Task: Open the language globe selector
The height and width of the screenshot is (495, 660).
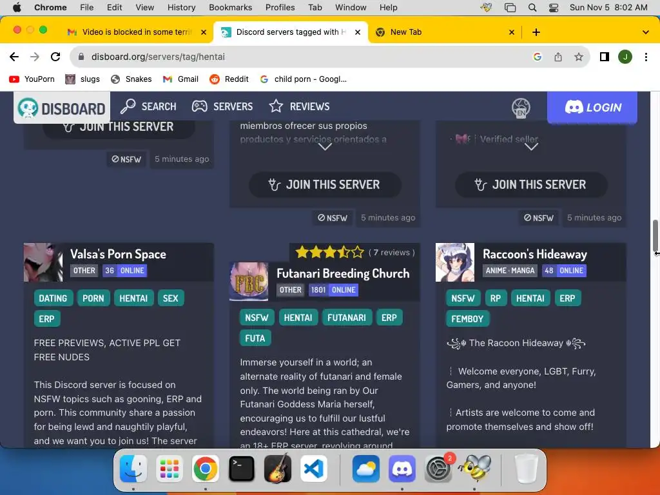Action: 521,108
